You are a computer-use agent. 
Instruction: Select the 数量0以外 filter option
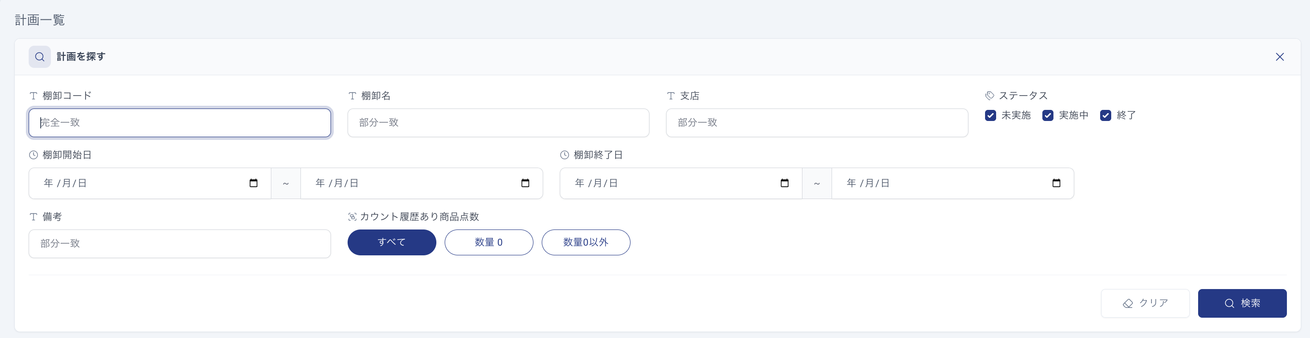[x=586, y=242]
